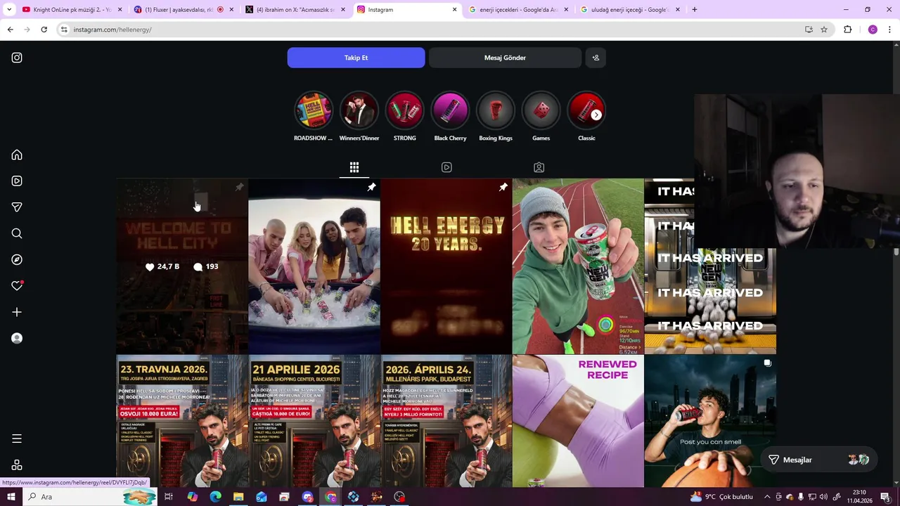Open tab search dropdown arrow
Viewport: 900px width, 506px height.
(x=9, y=10)
